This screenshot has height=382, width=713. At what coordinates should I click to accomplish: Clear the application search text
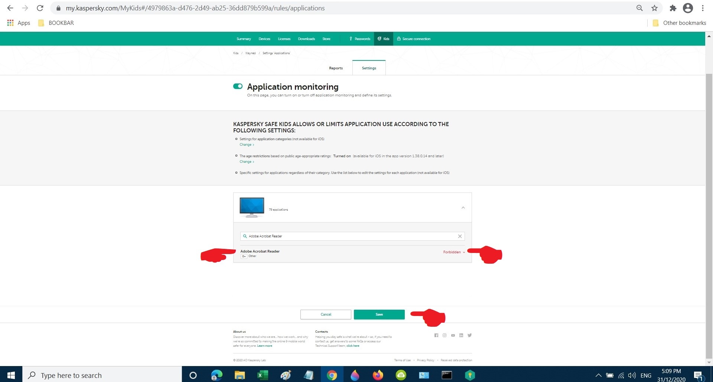[x=460, y=236]
